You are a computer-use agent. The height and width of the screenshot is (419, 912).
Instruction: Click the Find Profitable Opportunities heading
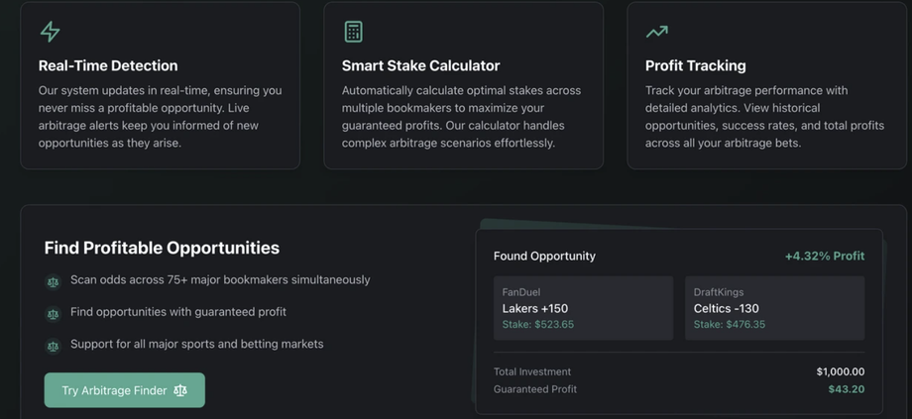pyautogui.click(x=162, y=249)
